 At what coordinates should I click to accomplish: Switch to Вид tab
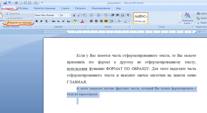pos(118,8)
